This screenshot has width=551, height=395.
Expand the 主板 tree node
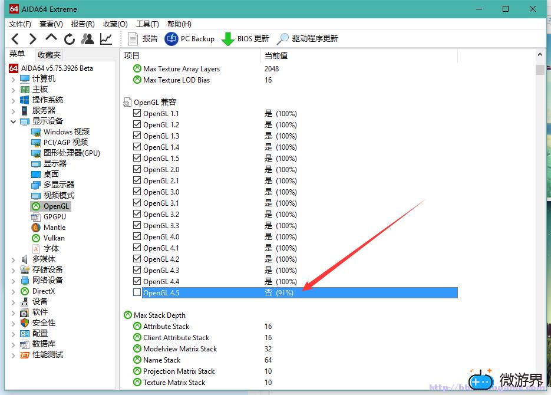tap(14, 90)
